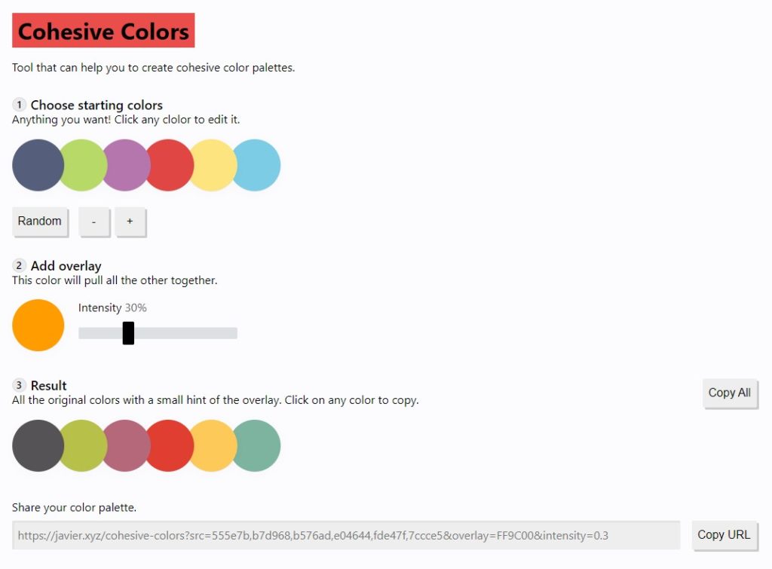Copy the golden yellow result color
Viewport: 772px width, 569px height.
point(212,445)
